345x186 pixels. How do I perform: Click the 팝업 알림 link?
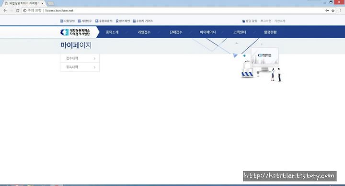point(250,21)
